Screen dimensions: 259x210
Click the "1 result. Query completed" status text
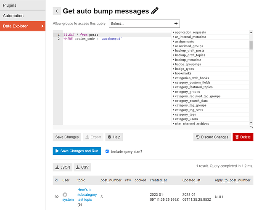tap(225, 166)
